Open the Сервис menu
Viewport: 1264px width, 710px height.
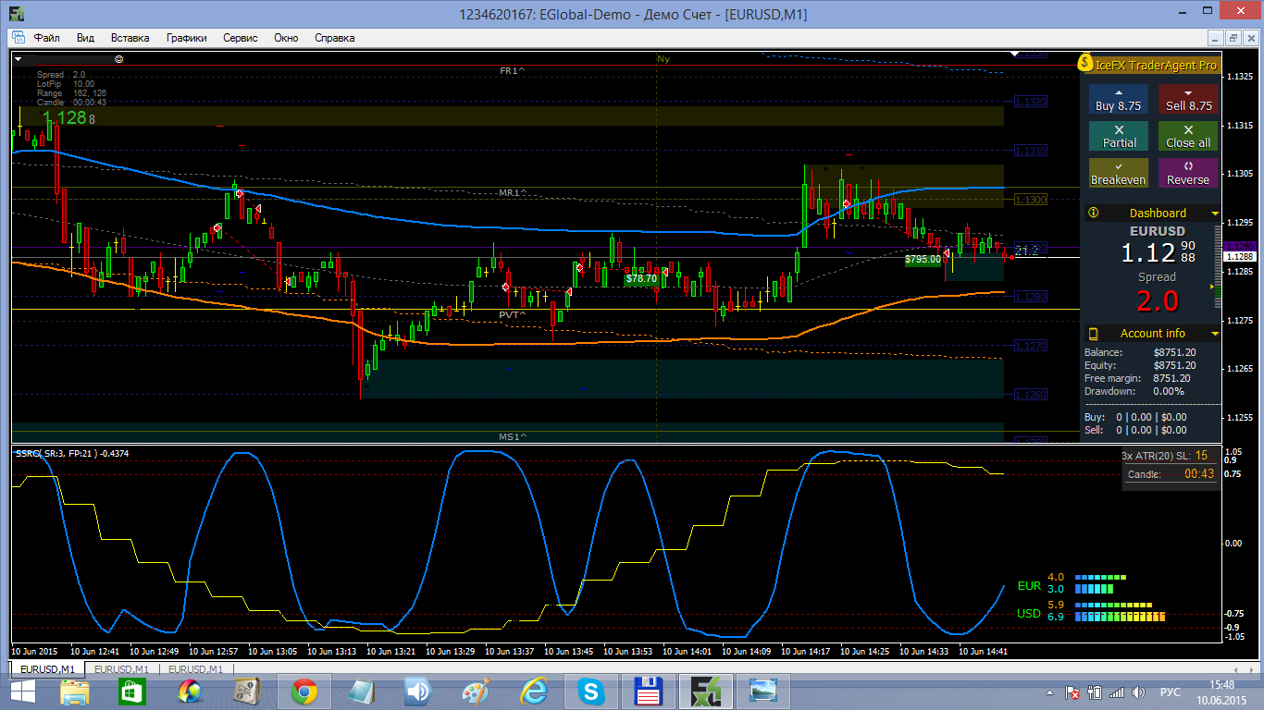(x=241, y=38)
